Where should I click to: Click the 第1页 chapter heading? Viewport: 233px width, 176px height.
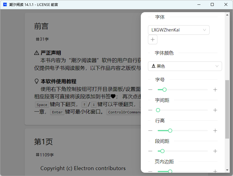pos(43,142)
